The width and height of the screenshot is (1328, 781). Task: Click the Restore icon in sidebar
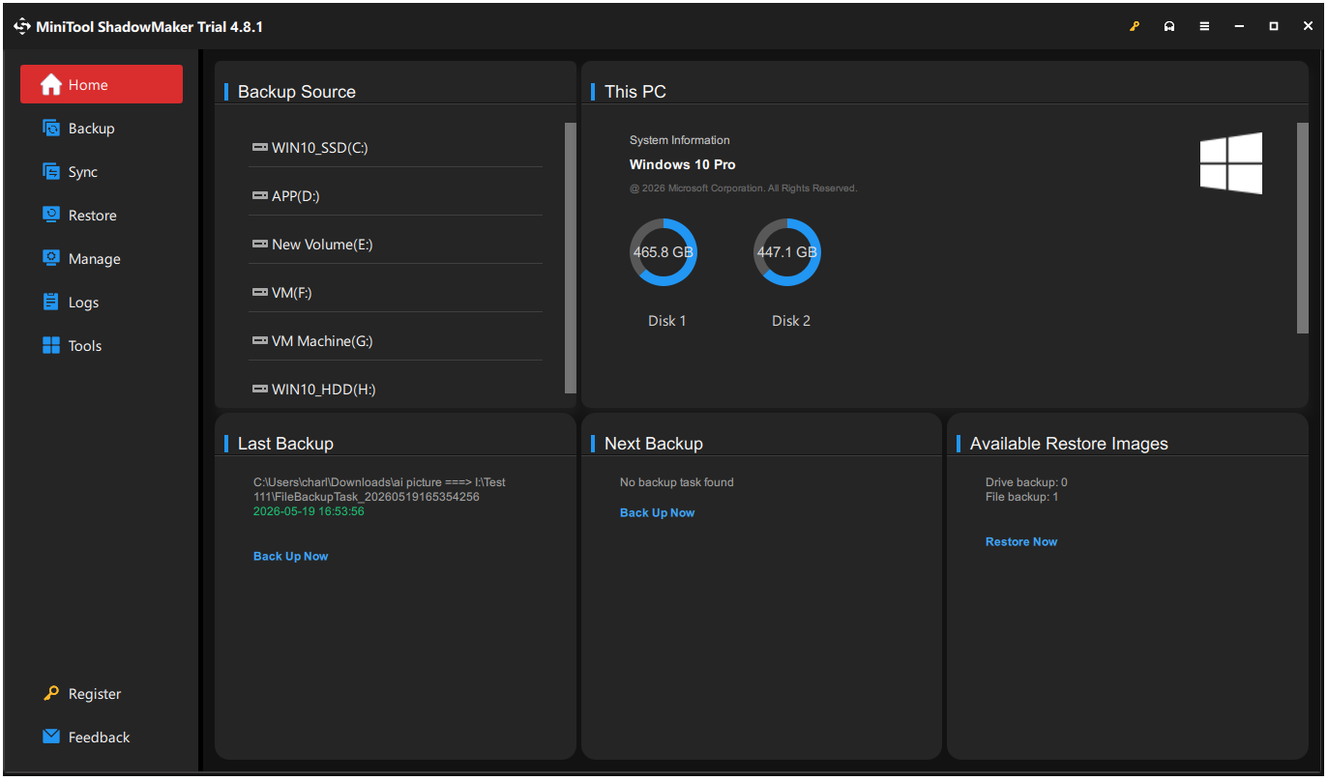51,215
